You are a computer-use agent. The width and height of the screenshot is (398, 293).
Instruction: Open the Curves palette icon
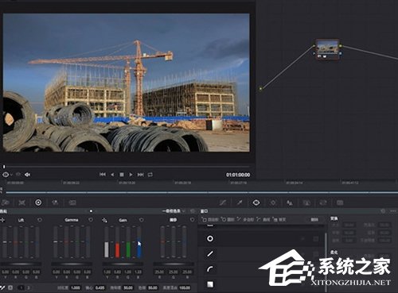[223, 202]
